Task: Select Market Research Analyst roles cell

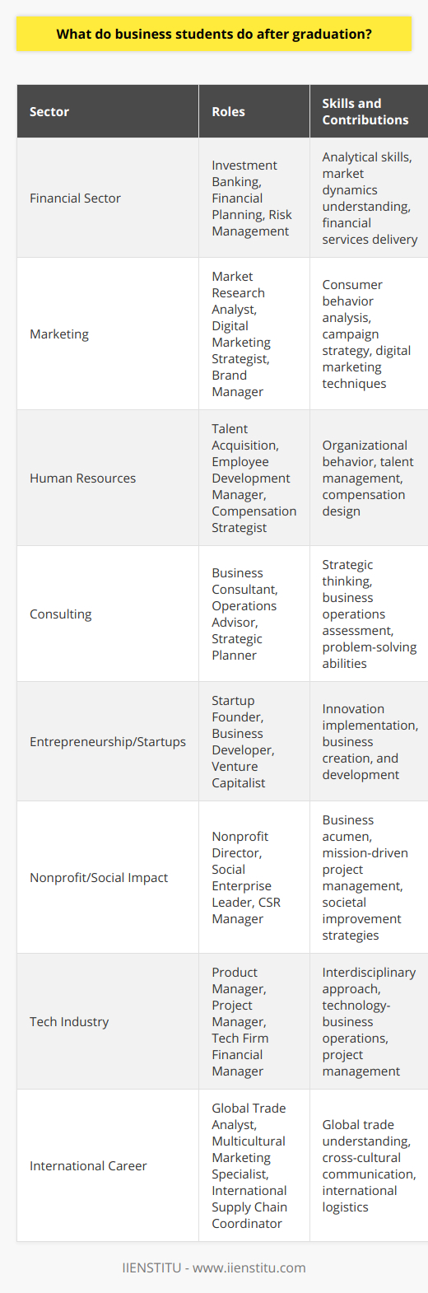Action: (x=254, y=334)
